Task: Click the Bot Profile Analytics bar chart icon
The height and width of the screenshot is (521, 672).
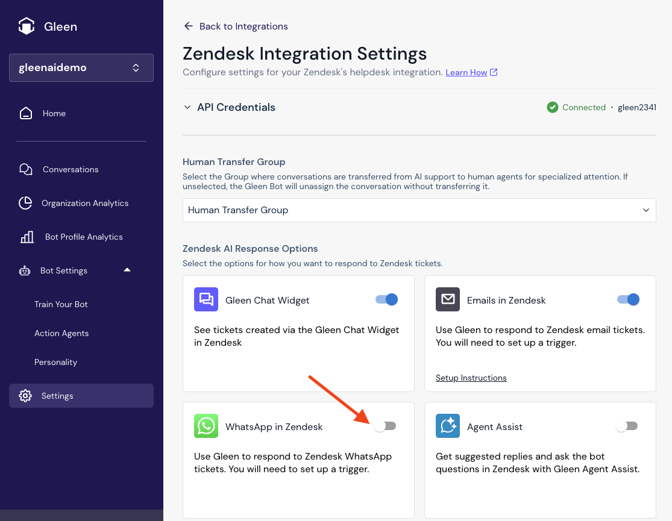Action: (27, 237)
